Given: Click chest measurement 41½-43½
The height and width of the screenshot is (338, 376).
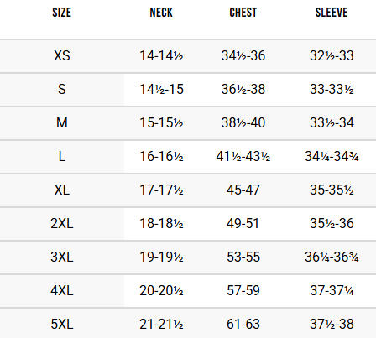Looking at the screenshot, I should pyautogui.click(x=243, y=156).
